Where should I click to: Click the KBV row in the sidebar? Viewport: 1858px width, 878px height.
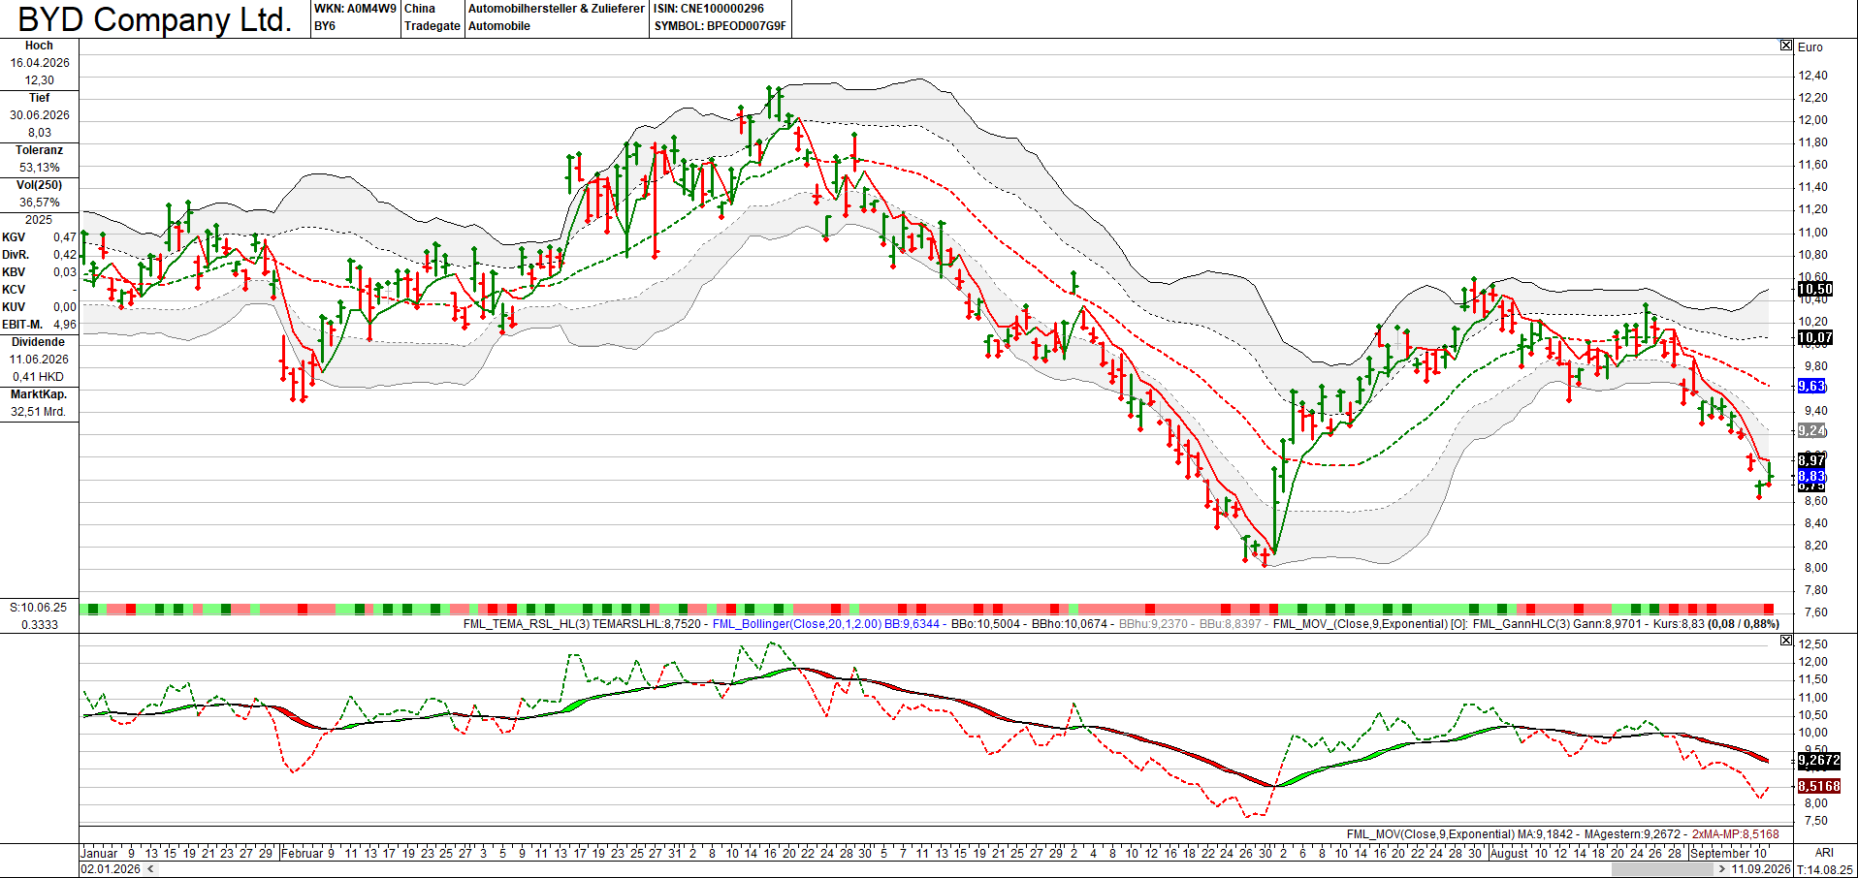(x=40, y=272)
